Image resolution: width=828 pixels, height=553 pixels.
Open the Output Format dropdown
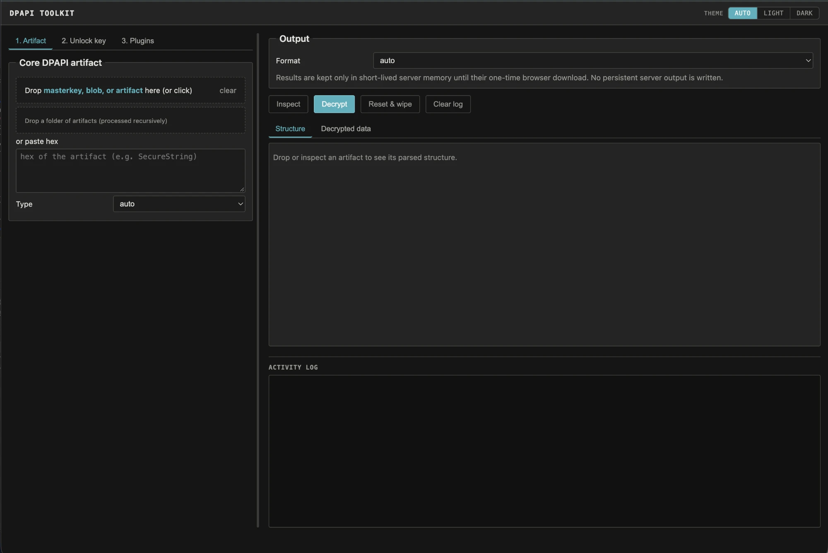[x=593, y=60]
